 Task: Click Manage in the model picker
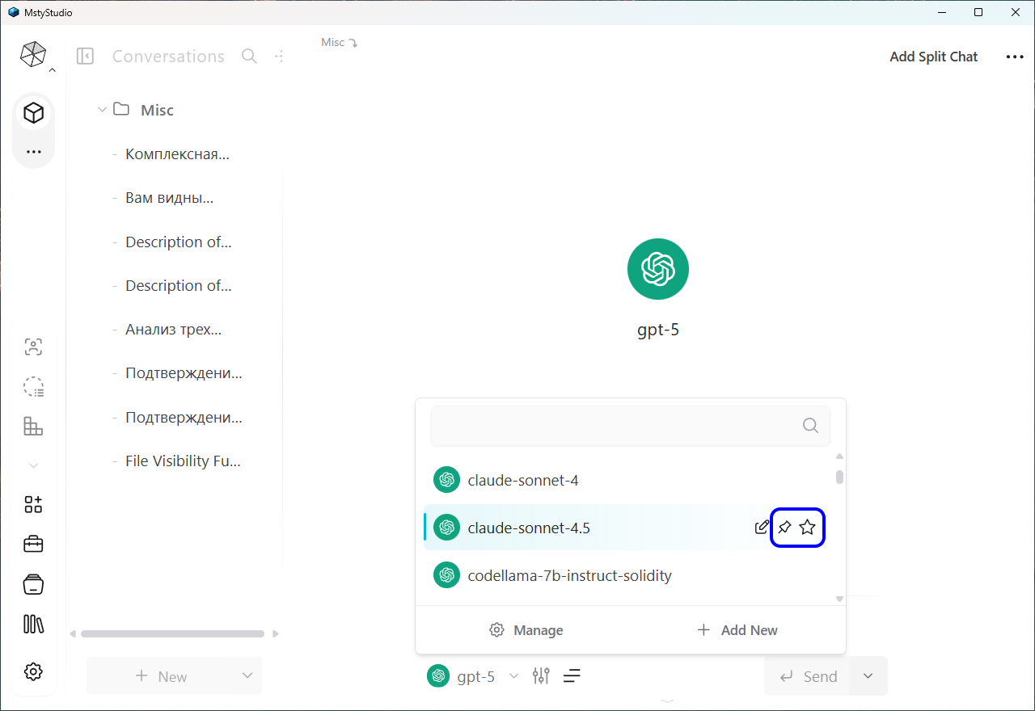point(526,630)
